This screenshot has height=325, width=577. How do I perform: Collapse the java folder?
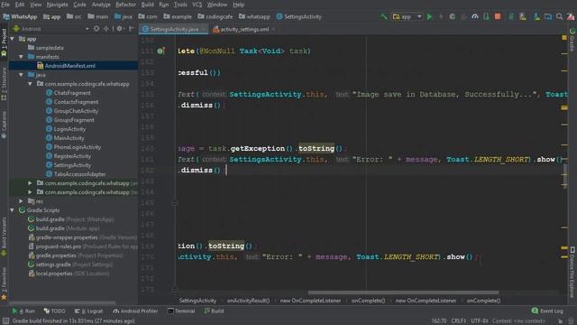pos(21,75)
